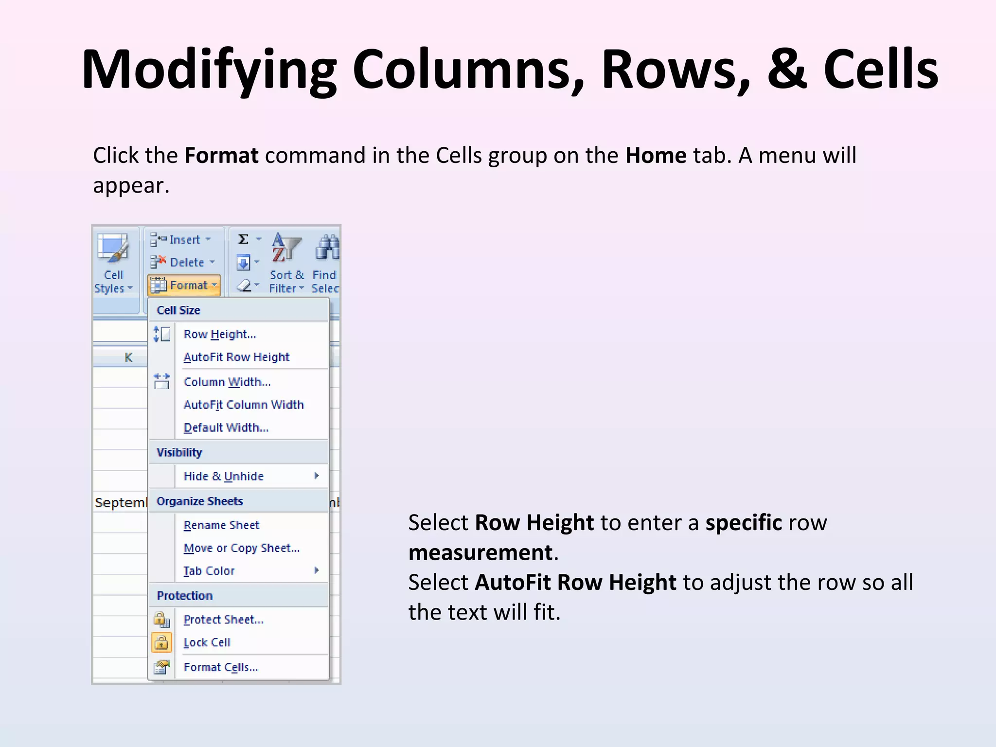This screenshot has width=996, height=747.
Task: Expand the AutoSum dropdown arrow
Action: point(259,239)
